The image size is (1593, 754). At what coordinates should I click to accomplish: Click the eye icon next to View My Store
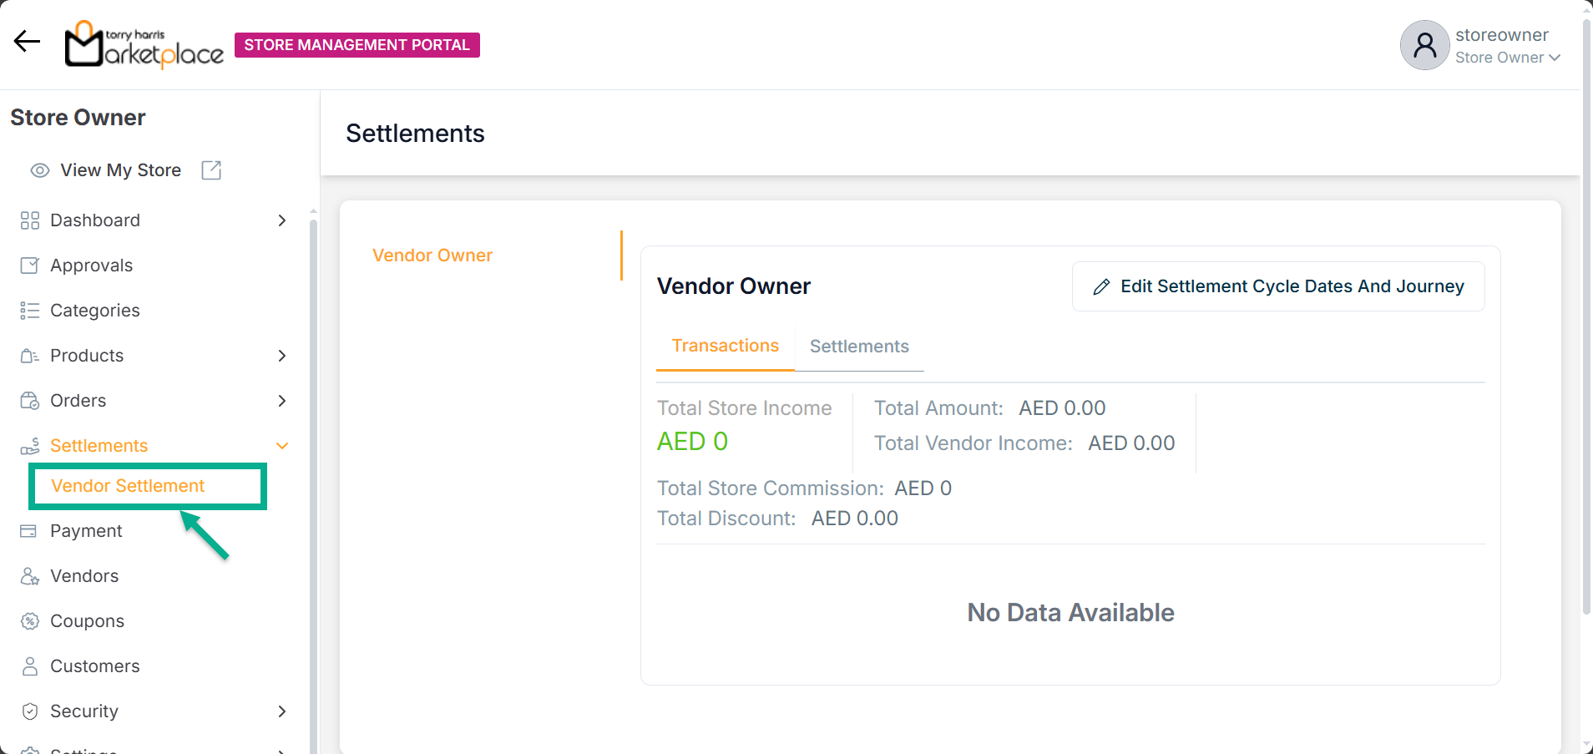tap(39, 170)
